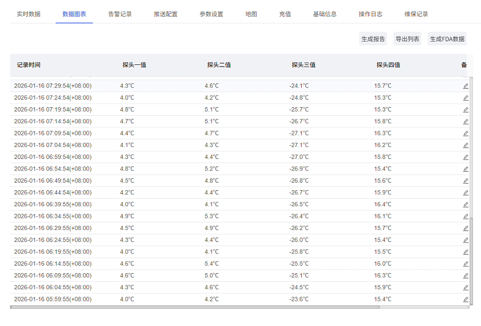Open edit icon on 06:39:55 row

(465, 204)
